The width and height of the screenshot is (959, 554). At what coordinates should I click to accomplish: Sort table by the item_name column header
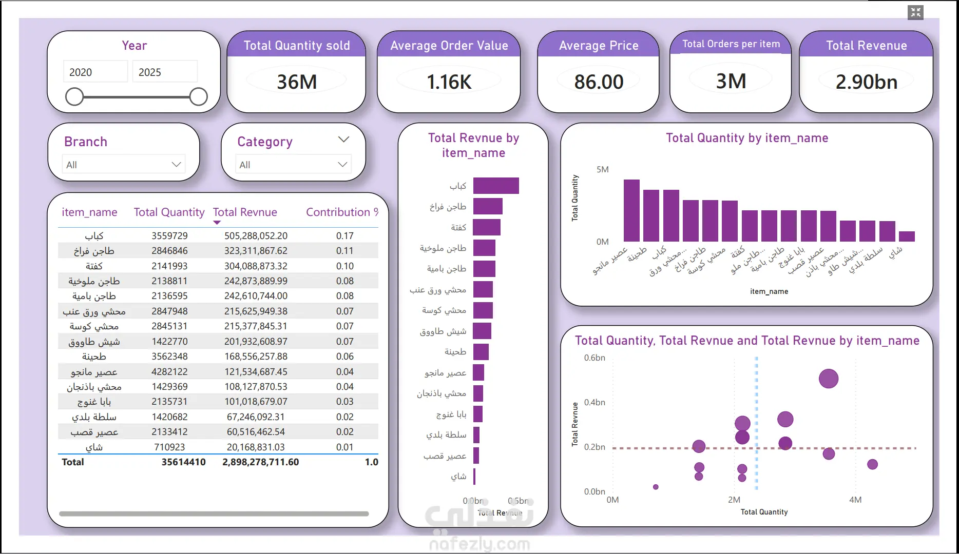tap(89, 212)
